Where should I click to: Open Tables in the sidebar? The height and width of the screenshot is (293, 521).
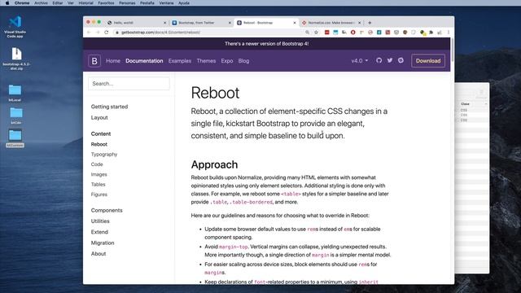click(x=98, y=184)
